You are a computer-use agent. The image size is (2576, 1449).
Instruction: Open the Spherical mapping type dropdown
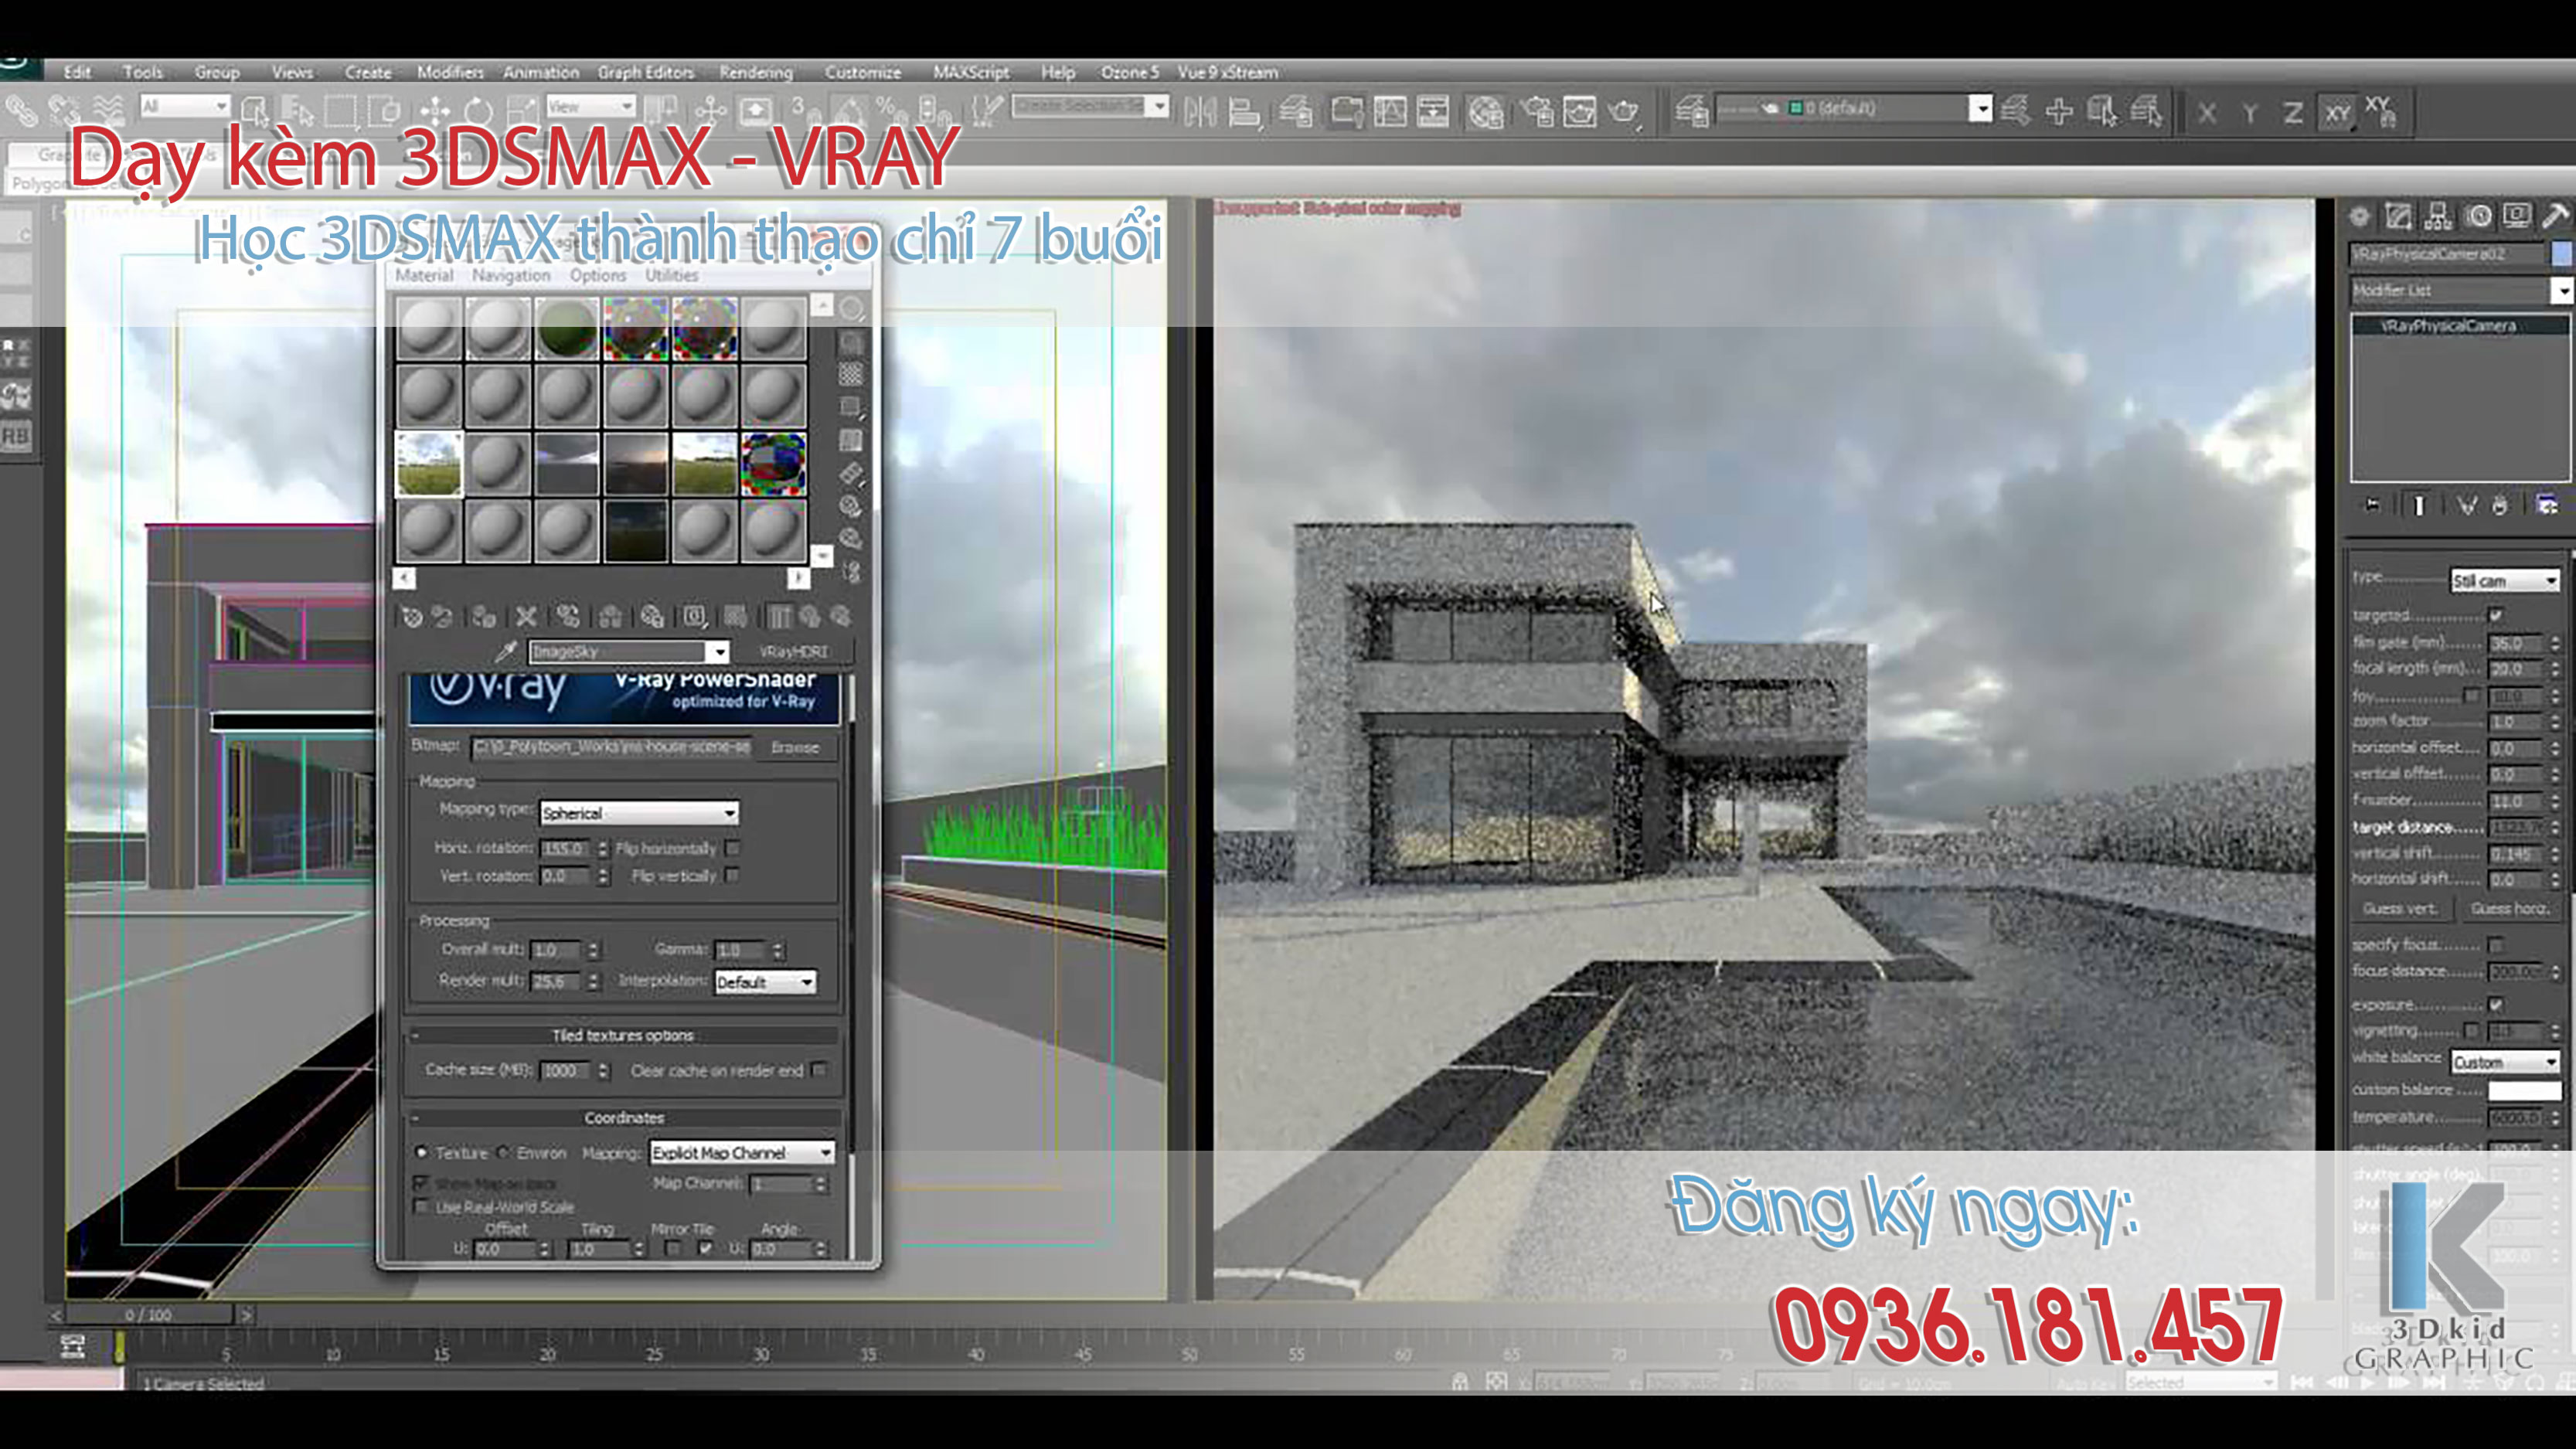pos(639,813)
